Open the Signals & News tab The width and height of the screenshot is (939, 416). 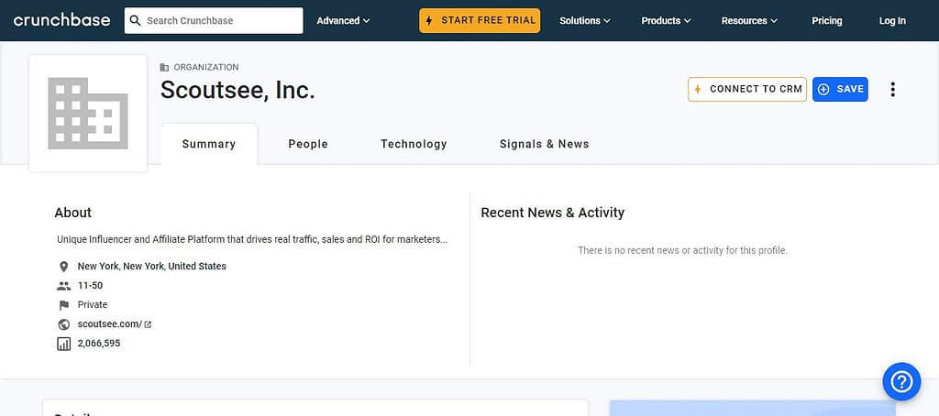[545, 144]
